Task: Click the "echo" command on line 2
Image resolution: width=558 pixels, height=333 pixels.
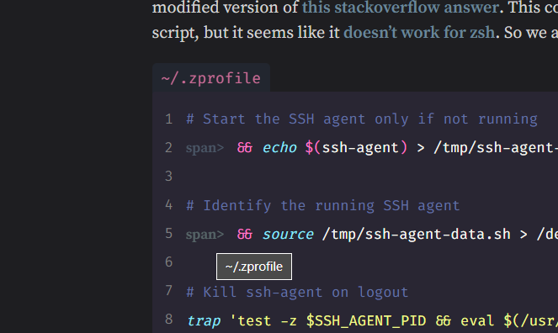Action: point(279,147)
